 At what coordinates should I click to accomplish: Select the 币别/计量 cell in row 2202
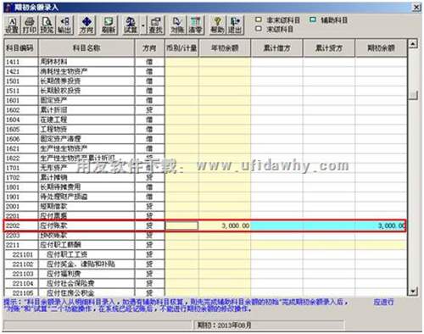click(181, 225)
